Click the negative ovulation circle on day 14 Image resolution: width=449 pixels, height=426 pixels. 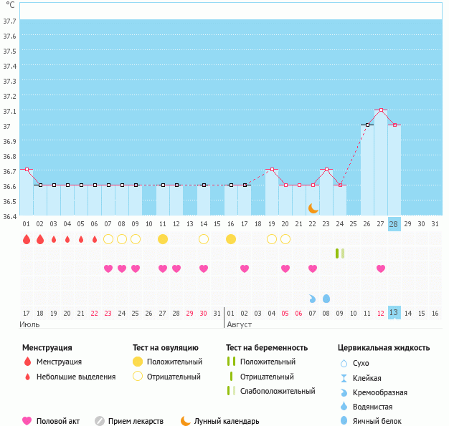tap(204, 239)
